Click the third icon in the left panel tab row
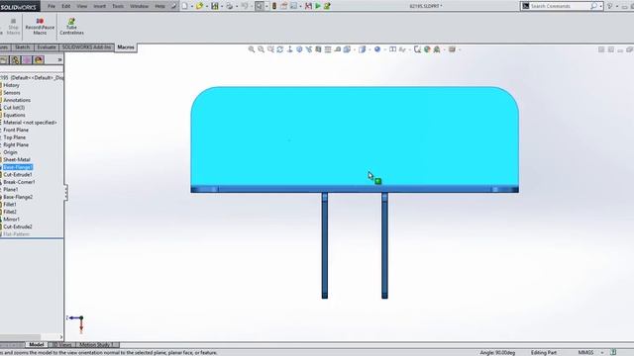 click(27, 59)
